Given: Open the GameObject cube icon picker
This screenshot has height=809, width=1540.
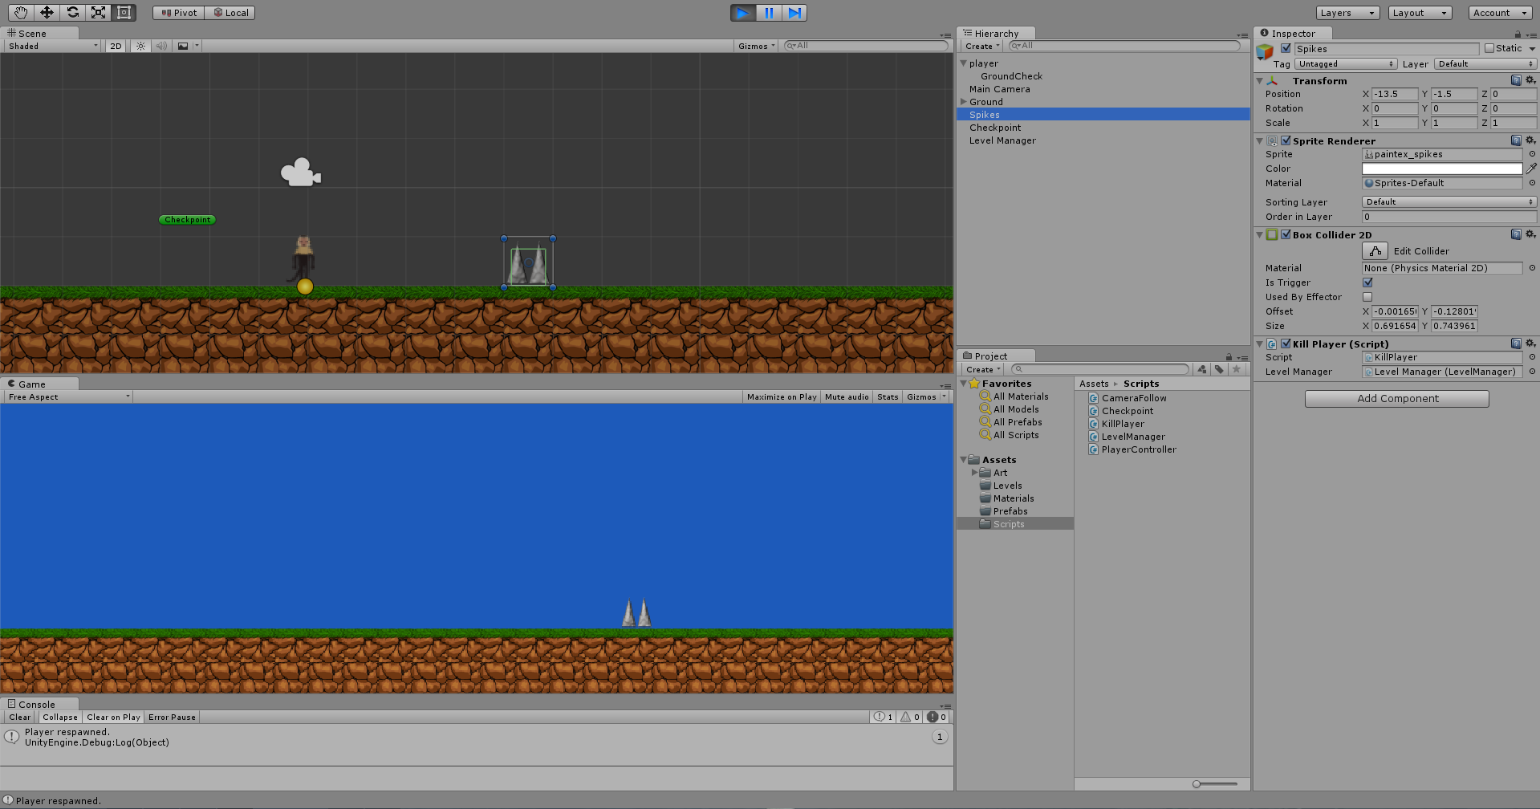Looking at the screenshot, I should 1265,53.
